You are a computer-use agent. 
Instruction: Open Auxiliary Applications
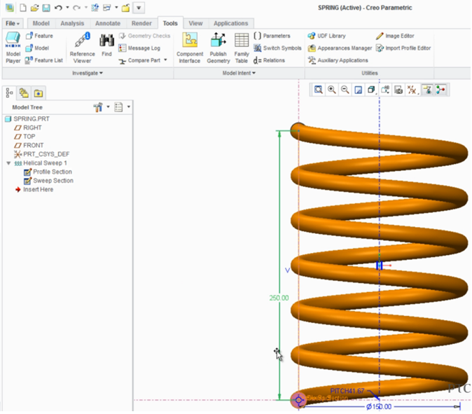pos(338,60)
